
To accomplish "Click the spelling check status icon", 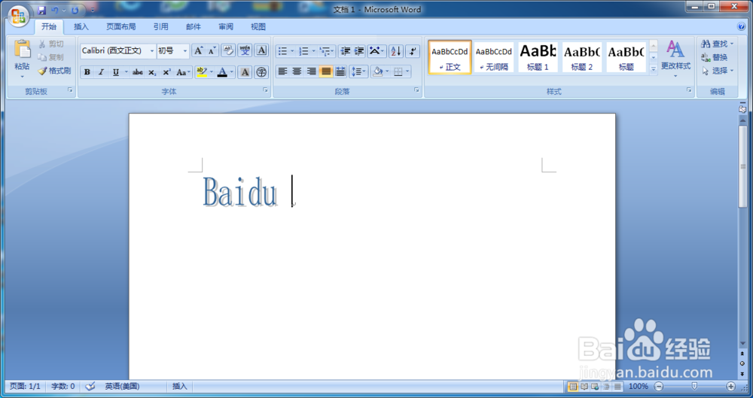I will pyautogui.click(x=90, y=387).
